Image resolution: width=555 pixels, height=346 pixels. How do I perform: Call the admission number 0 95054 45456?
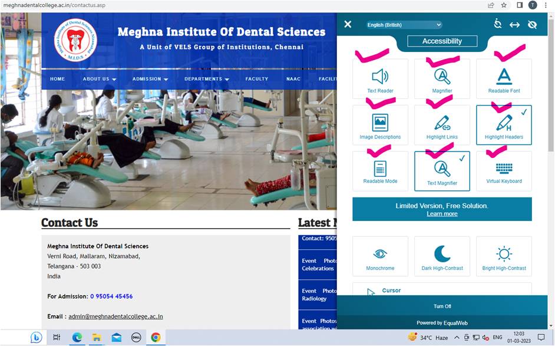[111, 296]
